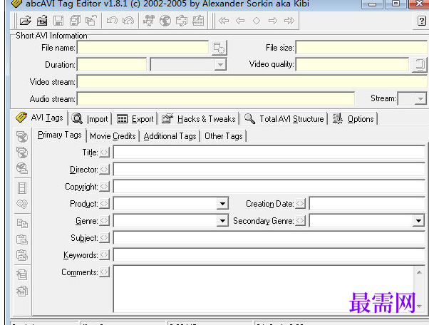429x325 pixels.
Task: Undo the last change
Action: point(112,21)
